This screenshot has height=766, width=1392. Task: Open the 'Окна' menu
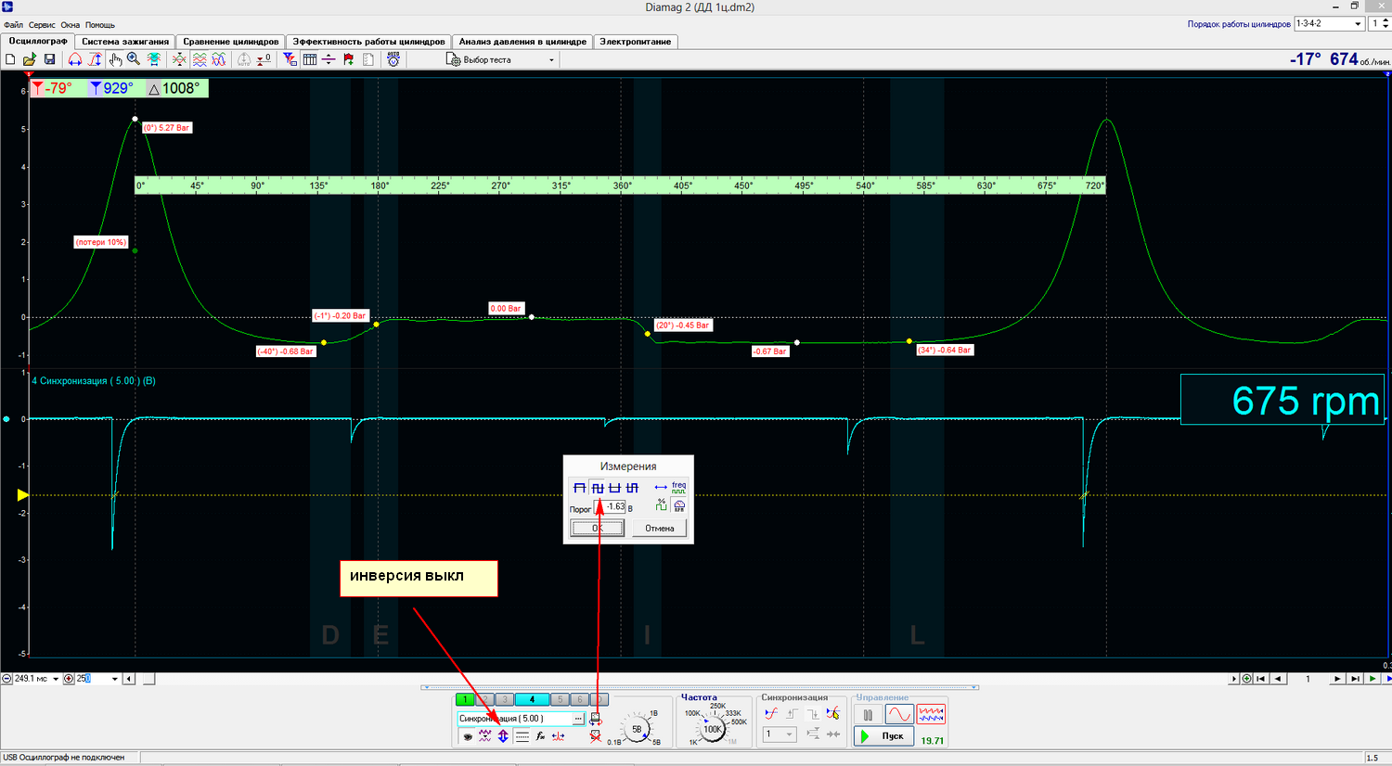click(71, 25)
